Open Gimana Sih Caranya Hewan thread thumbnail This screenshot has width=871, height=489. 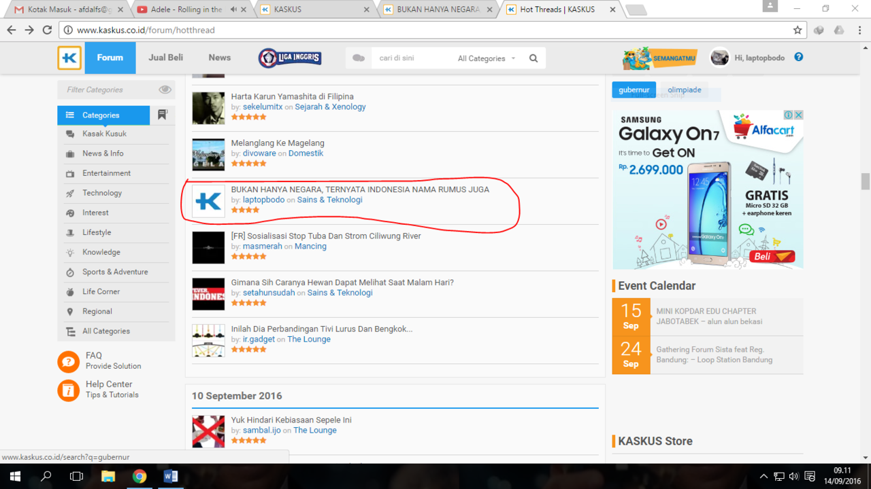tap(208, 294)
